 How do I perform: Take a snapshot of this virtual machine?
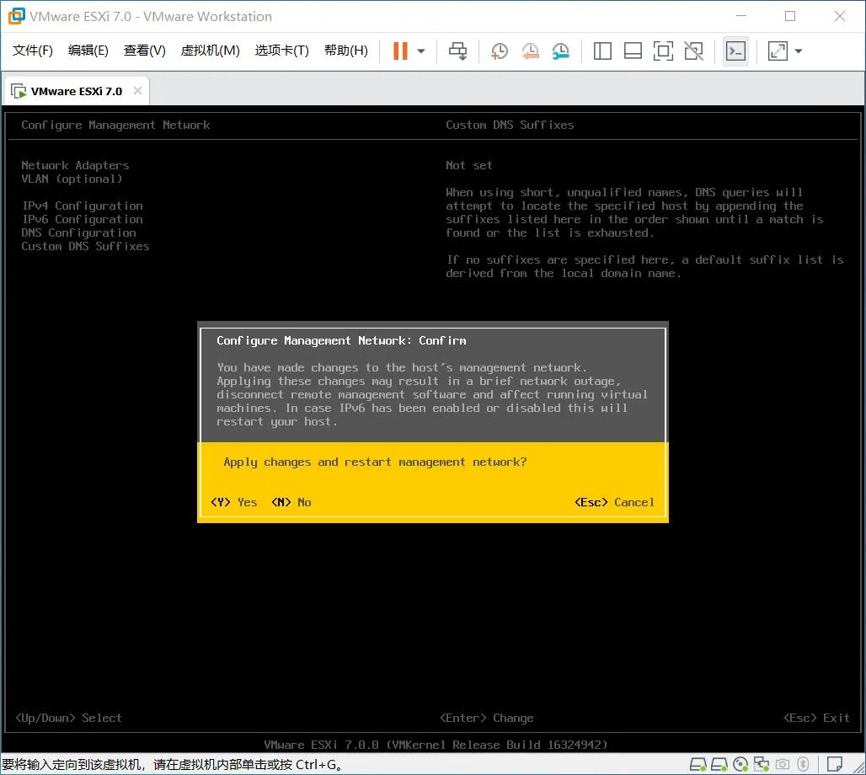(500, 51)
